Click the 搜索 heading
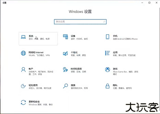160x114 pixels. click(x=73, y=85)
